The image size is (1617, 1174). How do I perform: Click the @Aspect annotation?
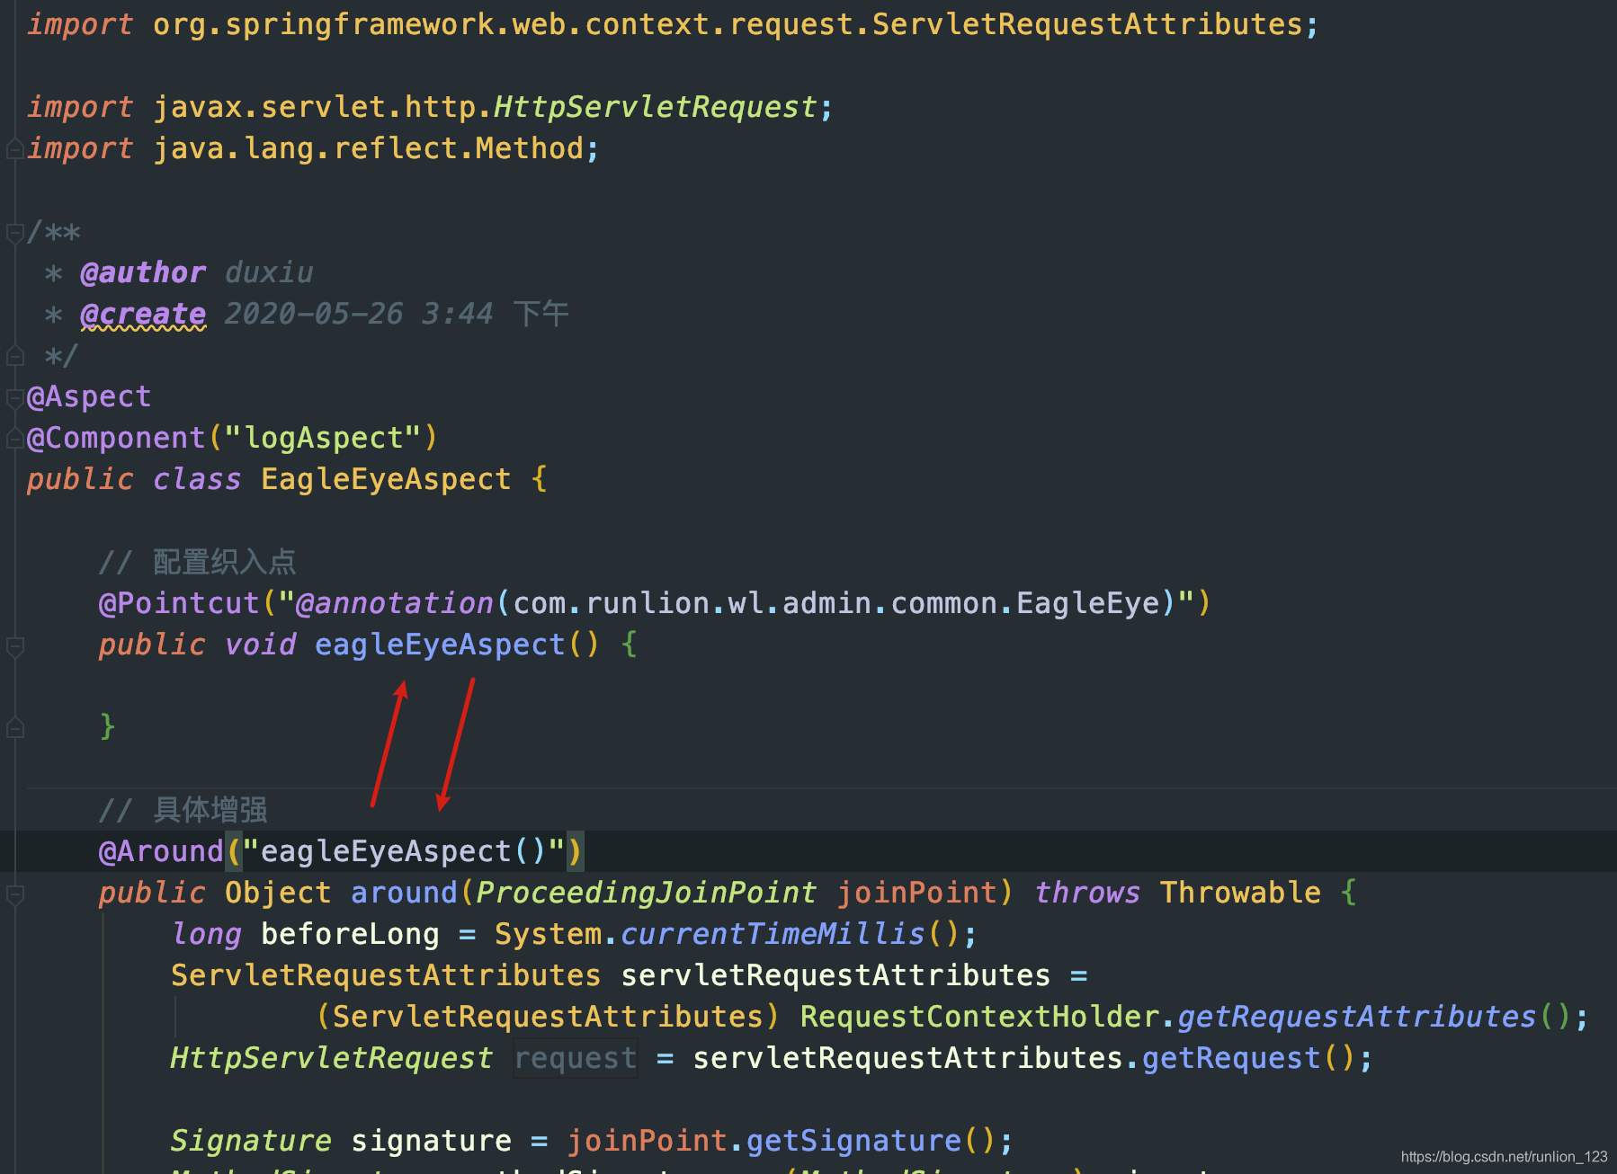tap(89, 396)
